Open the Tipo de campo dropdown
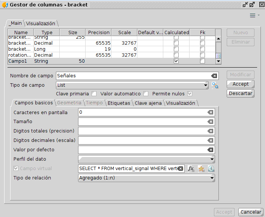This screenshot has width=265, height=217. 132,85
